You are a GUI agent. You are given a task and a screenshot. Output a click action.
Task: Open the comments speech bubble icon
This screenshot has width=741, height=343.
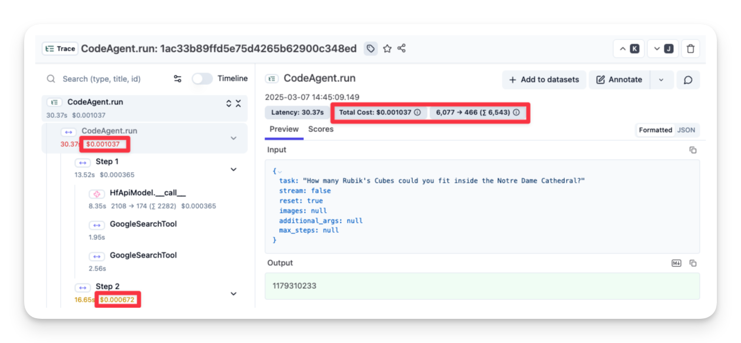click(x=687, y=80)
